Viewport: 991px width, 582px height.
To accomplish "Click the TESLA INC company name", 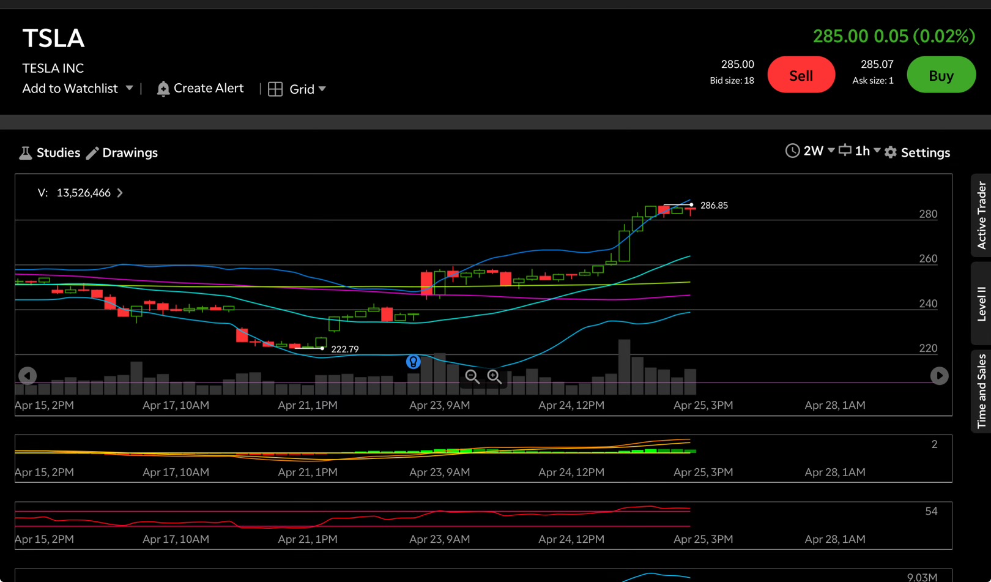I will click(x=53, y=69).
